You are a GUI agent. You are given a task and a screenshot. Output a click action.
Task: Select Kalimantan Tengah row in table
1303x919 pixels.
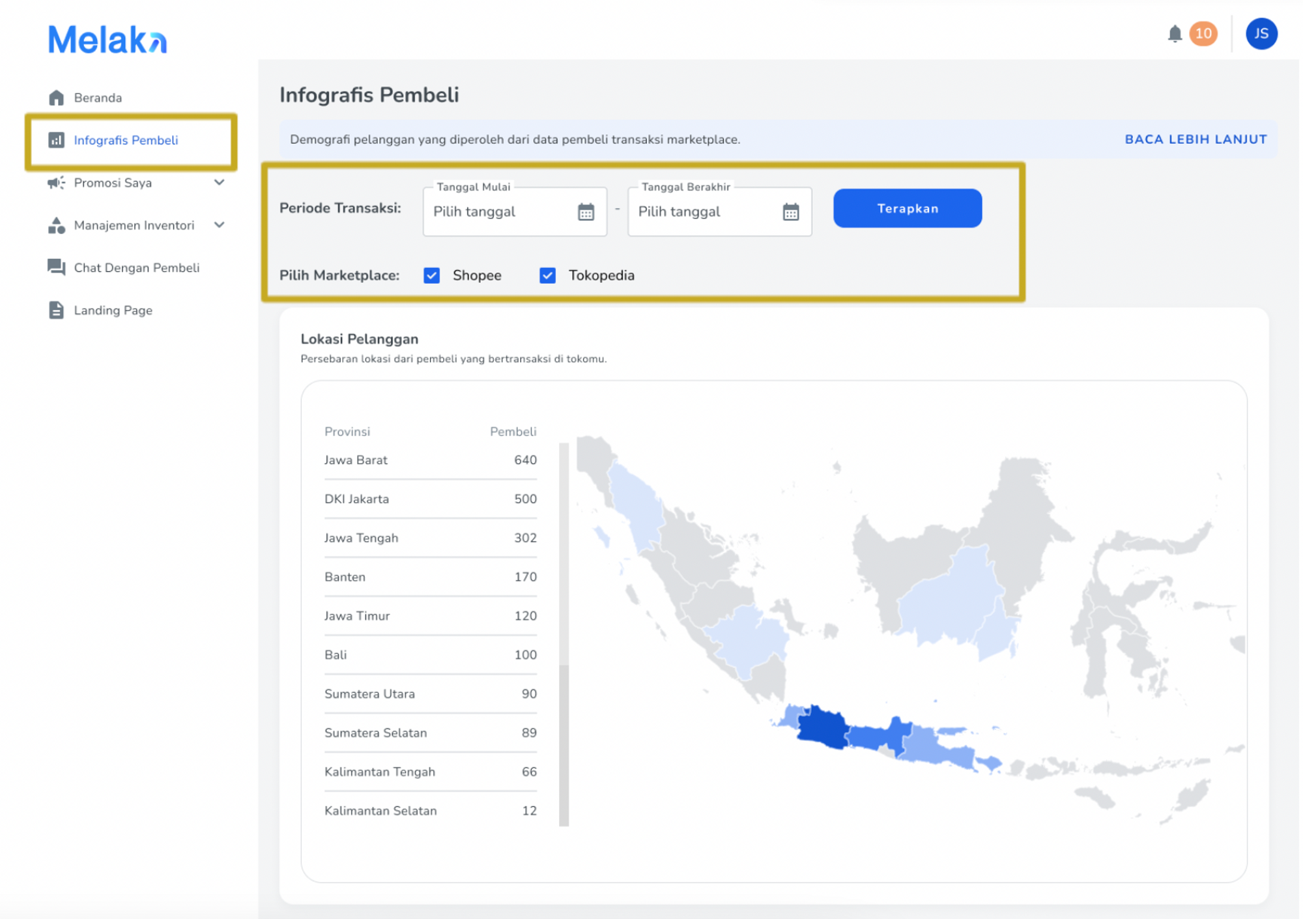click(x=430, y=772)
